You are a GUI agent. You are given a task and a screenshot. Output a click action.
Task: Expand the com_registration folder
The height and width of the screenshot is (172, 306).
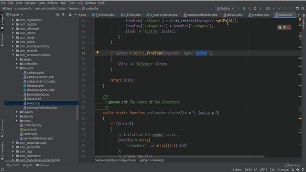coord(13,20)
